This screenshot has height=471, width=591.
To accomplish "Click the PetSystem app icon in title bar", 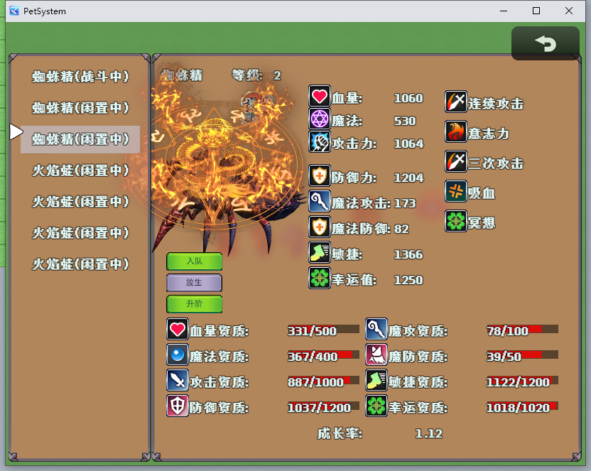I will (14, 11).
